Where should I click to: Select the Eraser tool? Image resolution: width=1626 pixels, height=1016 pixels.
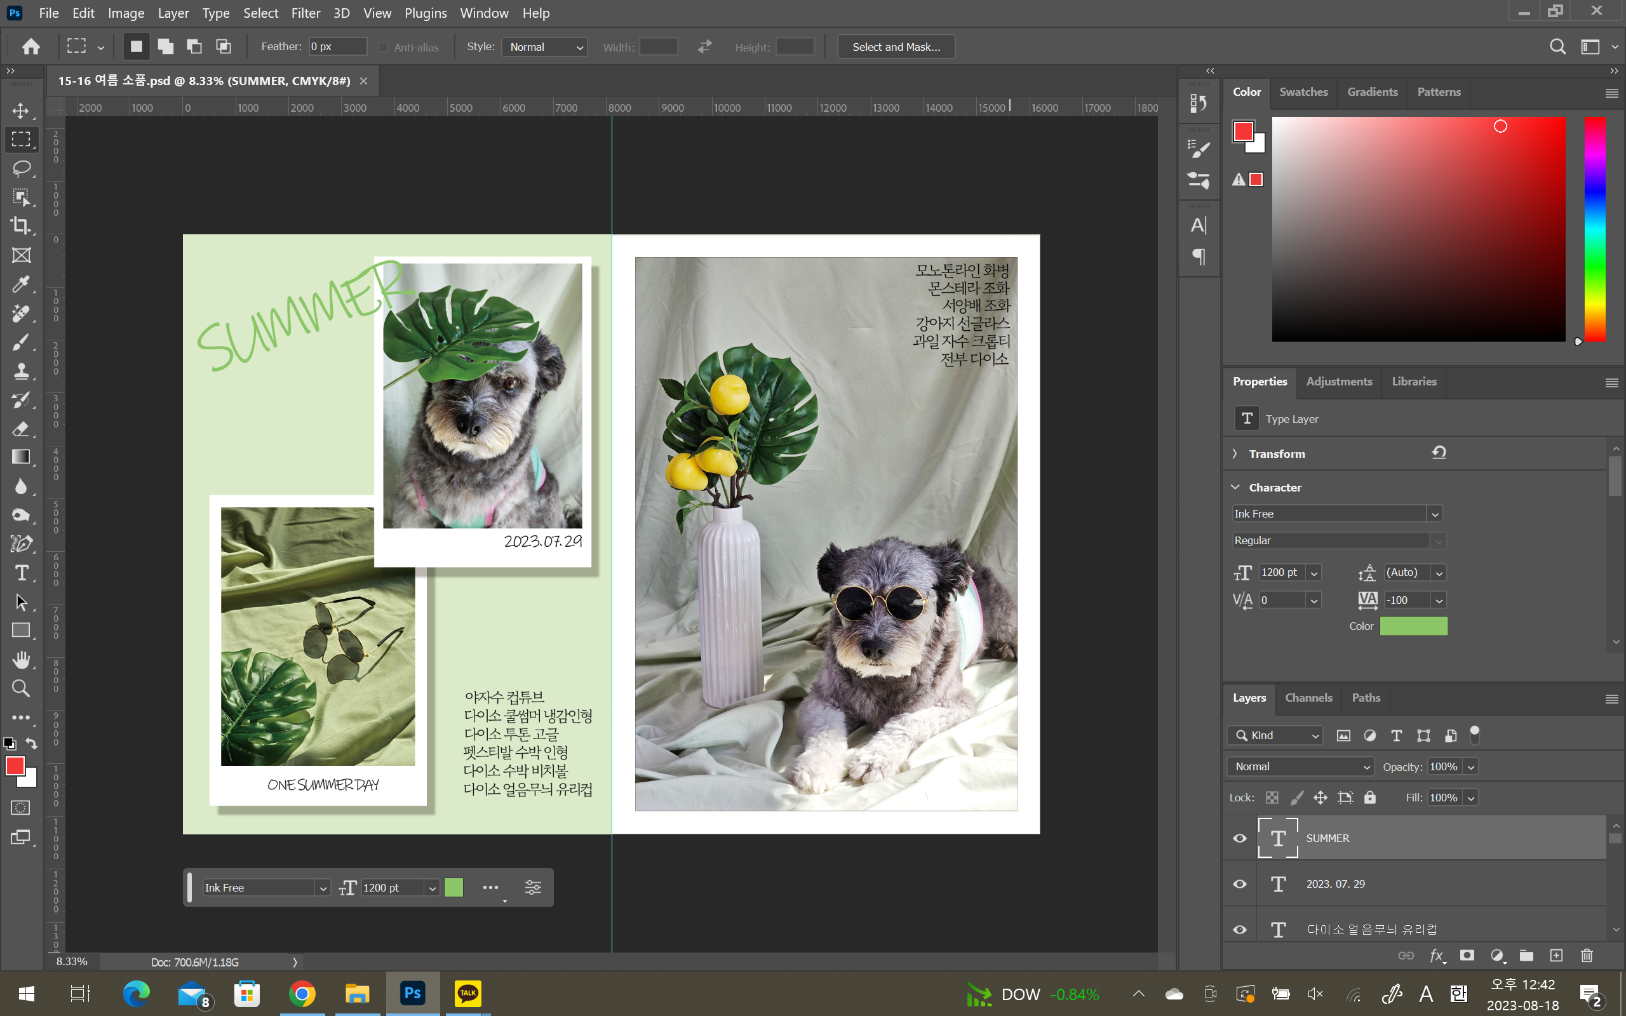(x=21, y=429)
